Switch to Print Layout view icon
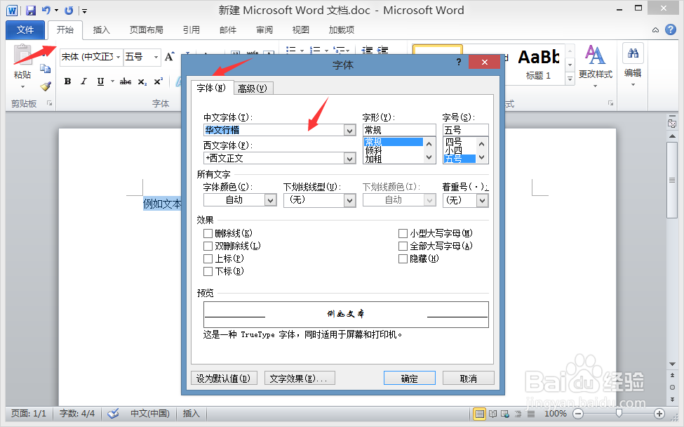The height and width of the screenshot is (427, 684). pos(479,414)
